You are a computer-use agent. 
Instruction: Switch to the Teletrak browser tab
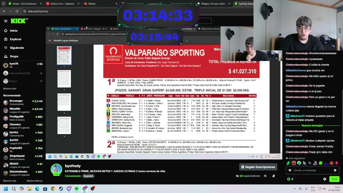coord(100,4)
